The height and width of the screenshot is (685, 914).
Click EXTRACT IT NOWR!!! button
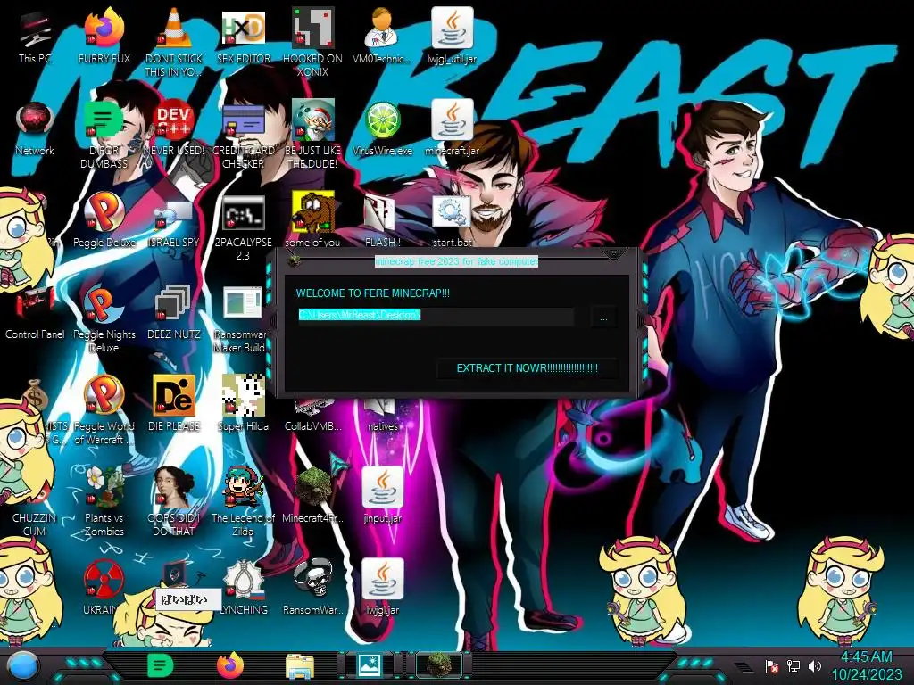pyautogui.click(x=527, y=368)
